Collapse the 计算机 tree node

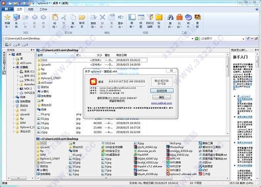point(13,67)
